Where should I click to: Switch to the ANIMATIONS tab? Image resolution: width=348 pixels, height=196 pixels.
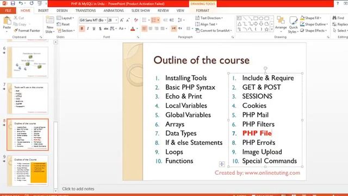click(114, 10)
